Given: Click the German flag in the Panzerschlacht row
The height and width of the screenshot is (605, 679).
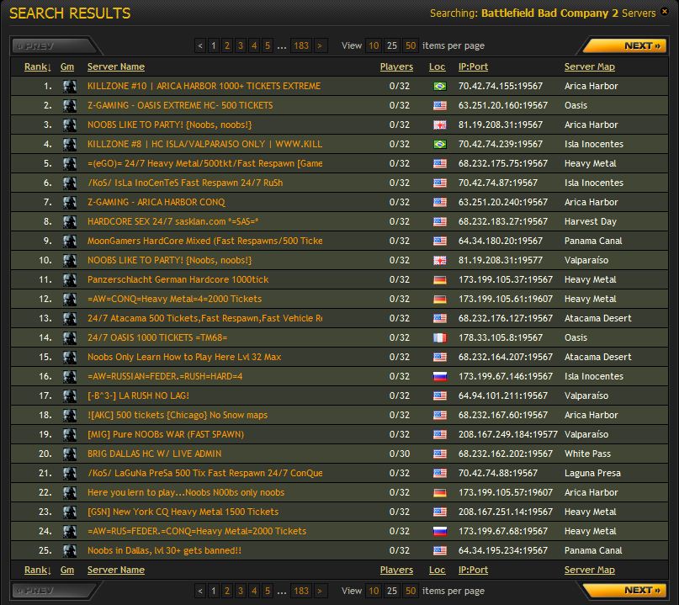Looking at the screenshot, I should (439, 279).
